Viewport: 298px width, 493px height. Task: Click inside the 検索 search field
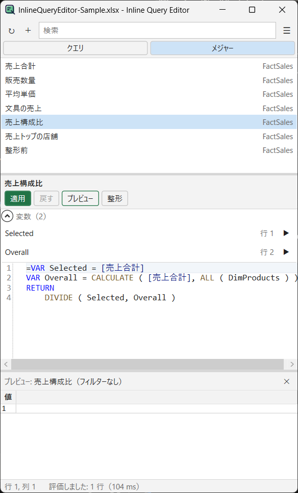tap(157, 31)
